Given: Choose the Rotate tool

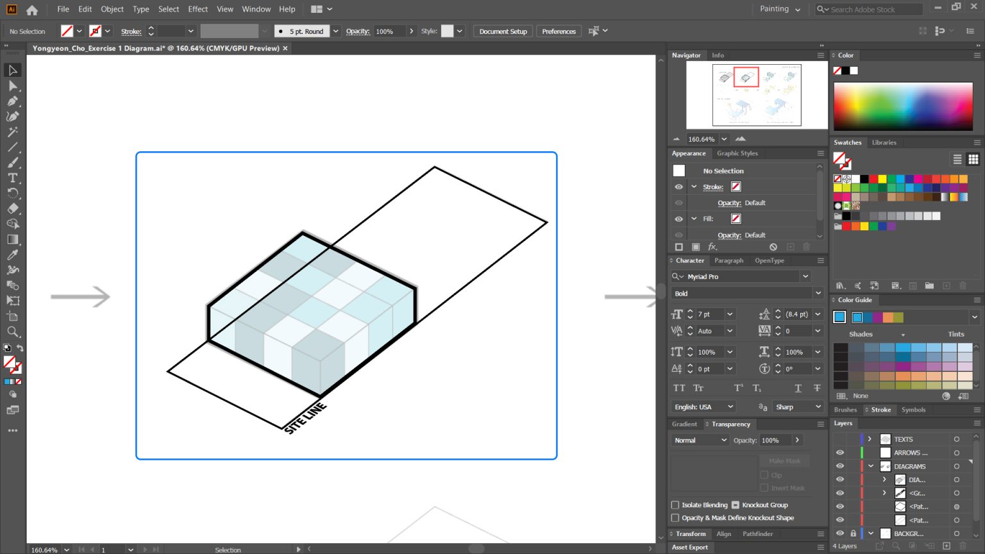Looking at the screenshot, I should click(x=12, y=193).
